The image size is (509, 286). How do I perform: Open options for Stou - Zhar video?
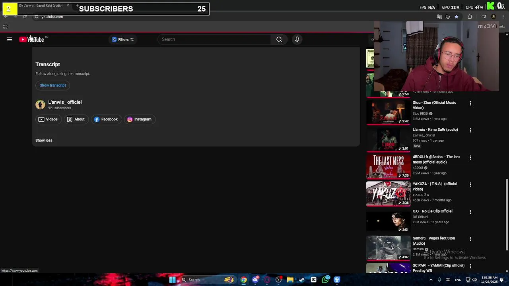click(x=470, y=103)
